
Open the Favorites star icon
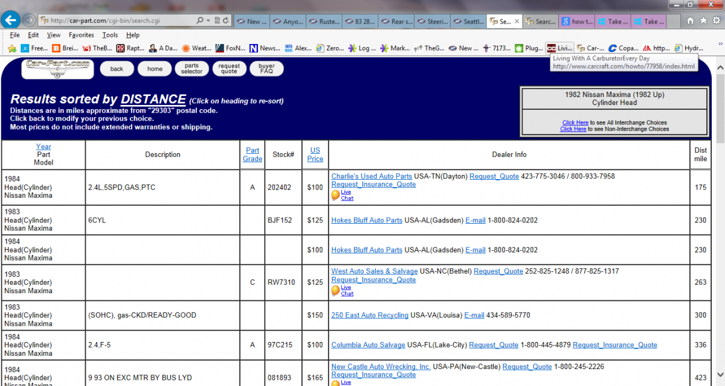click(x=703, y=21)
